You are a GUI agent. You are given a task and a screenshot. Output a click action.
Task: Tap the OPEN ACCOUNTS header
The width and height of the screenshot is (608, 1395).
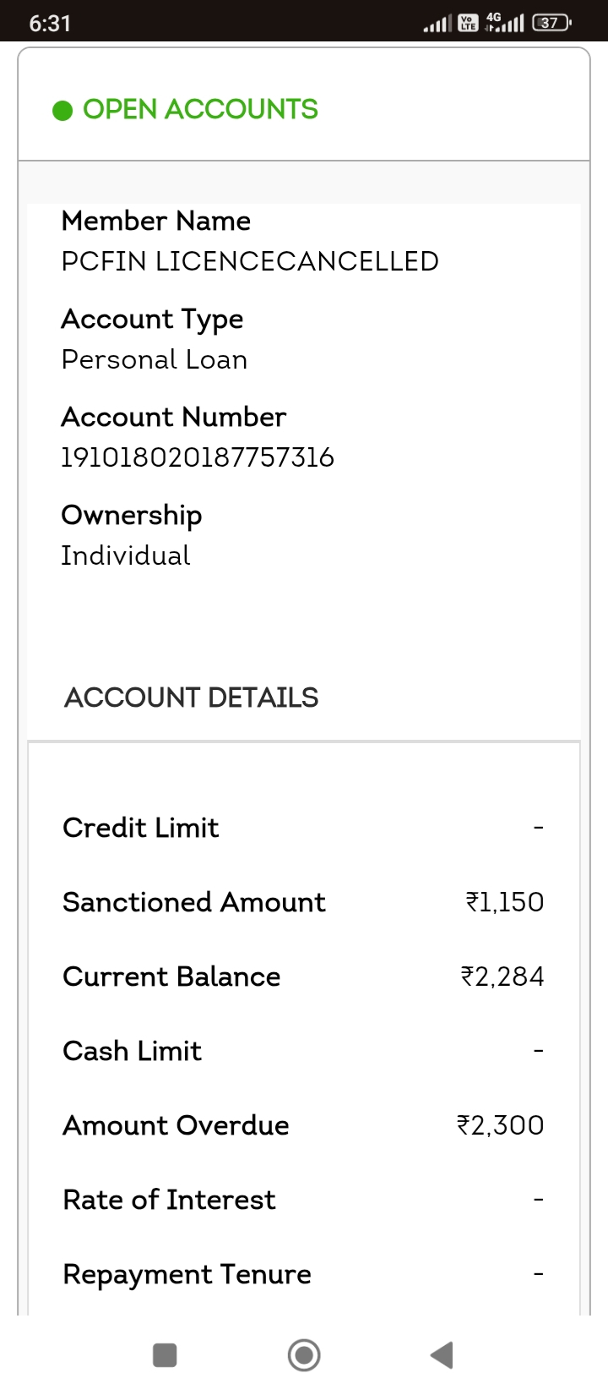pos(200,109)
